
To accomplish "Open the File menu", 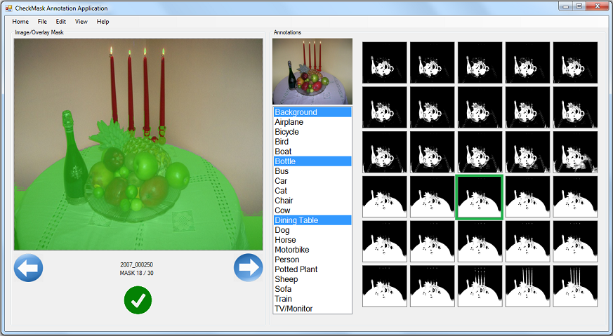I will click(x=42, y=22).
